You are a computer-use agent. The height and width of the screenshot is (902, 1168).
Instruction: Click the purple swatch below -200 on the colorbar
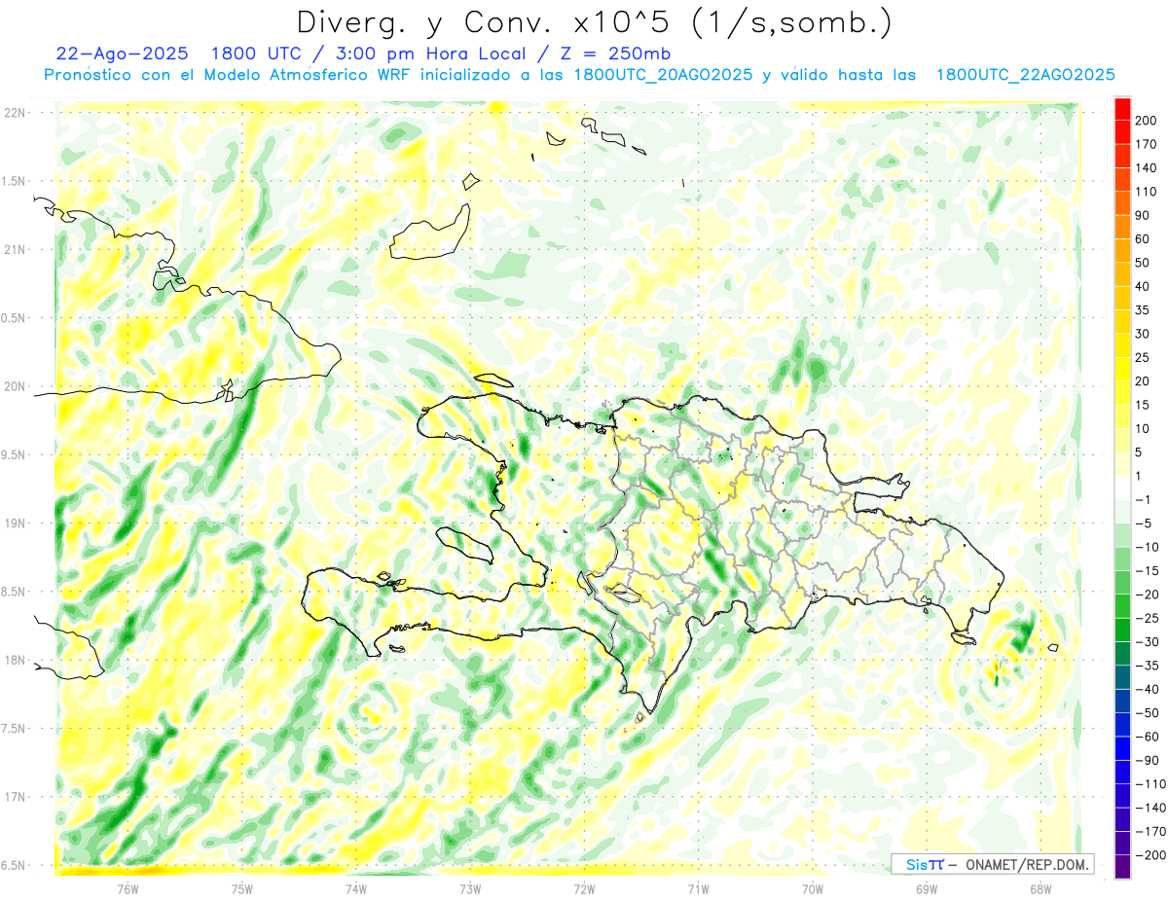(1122, 866)
